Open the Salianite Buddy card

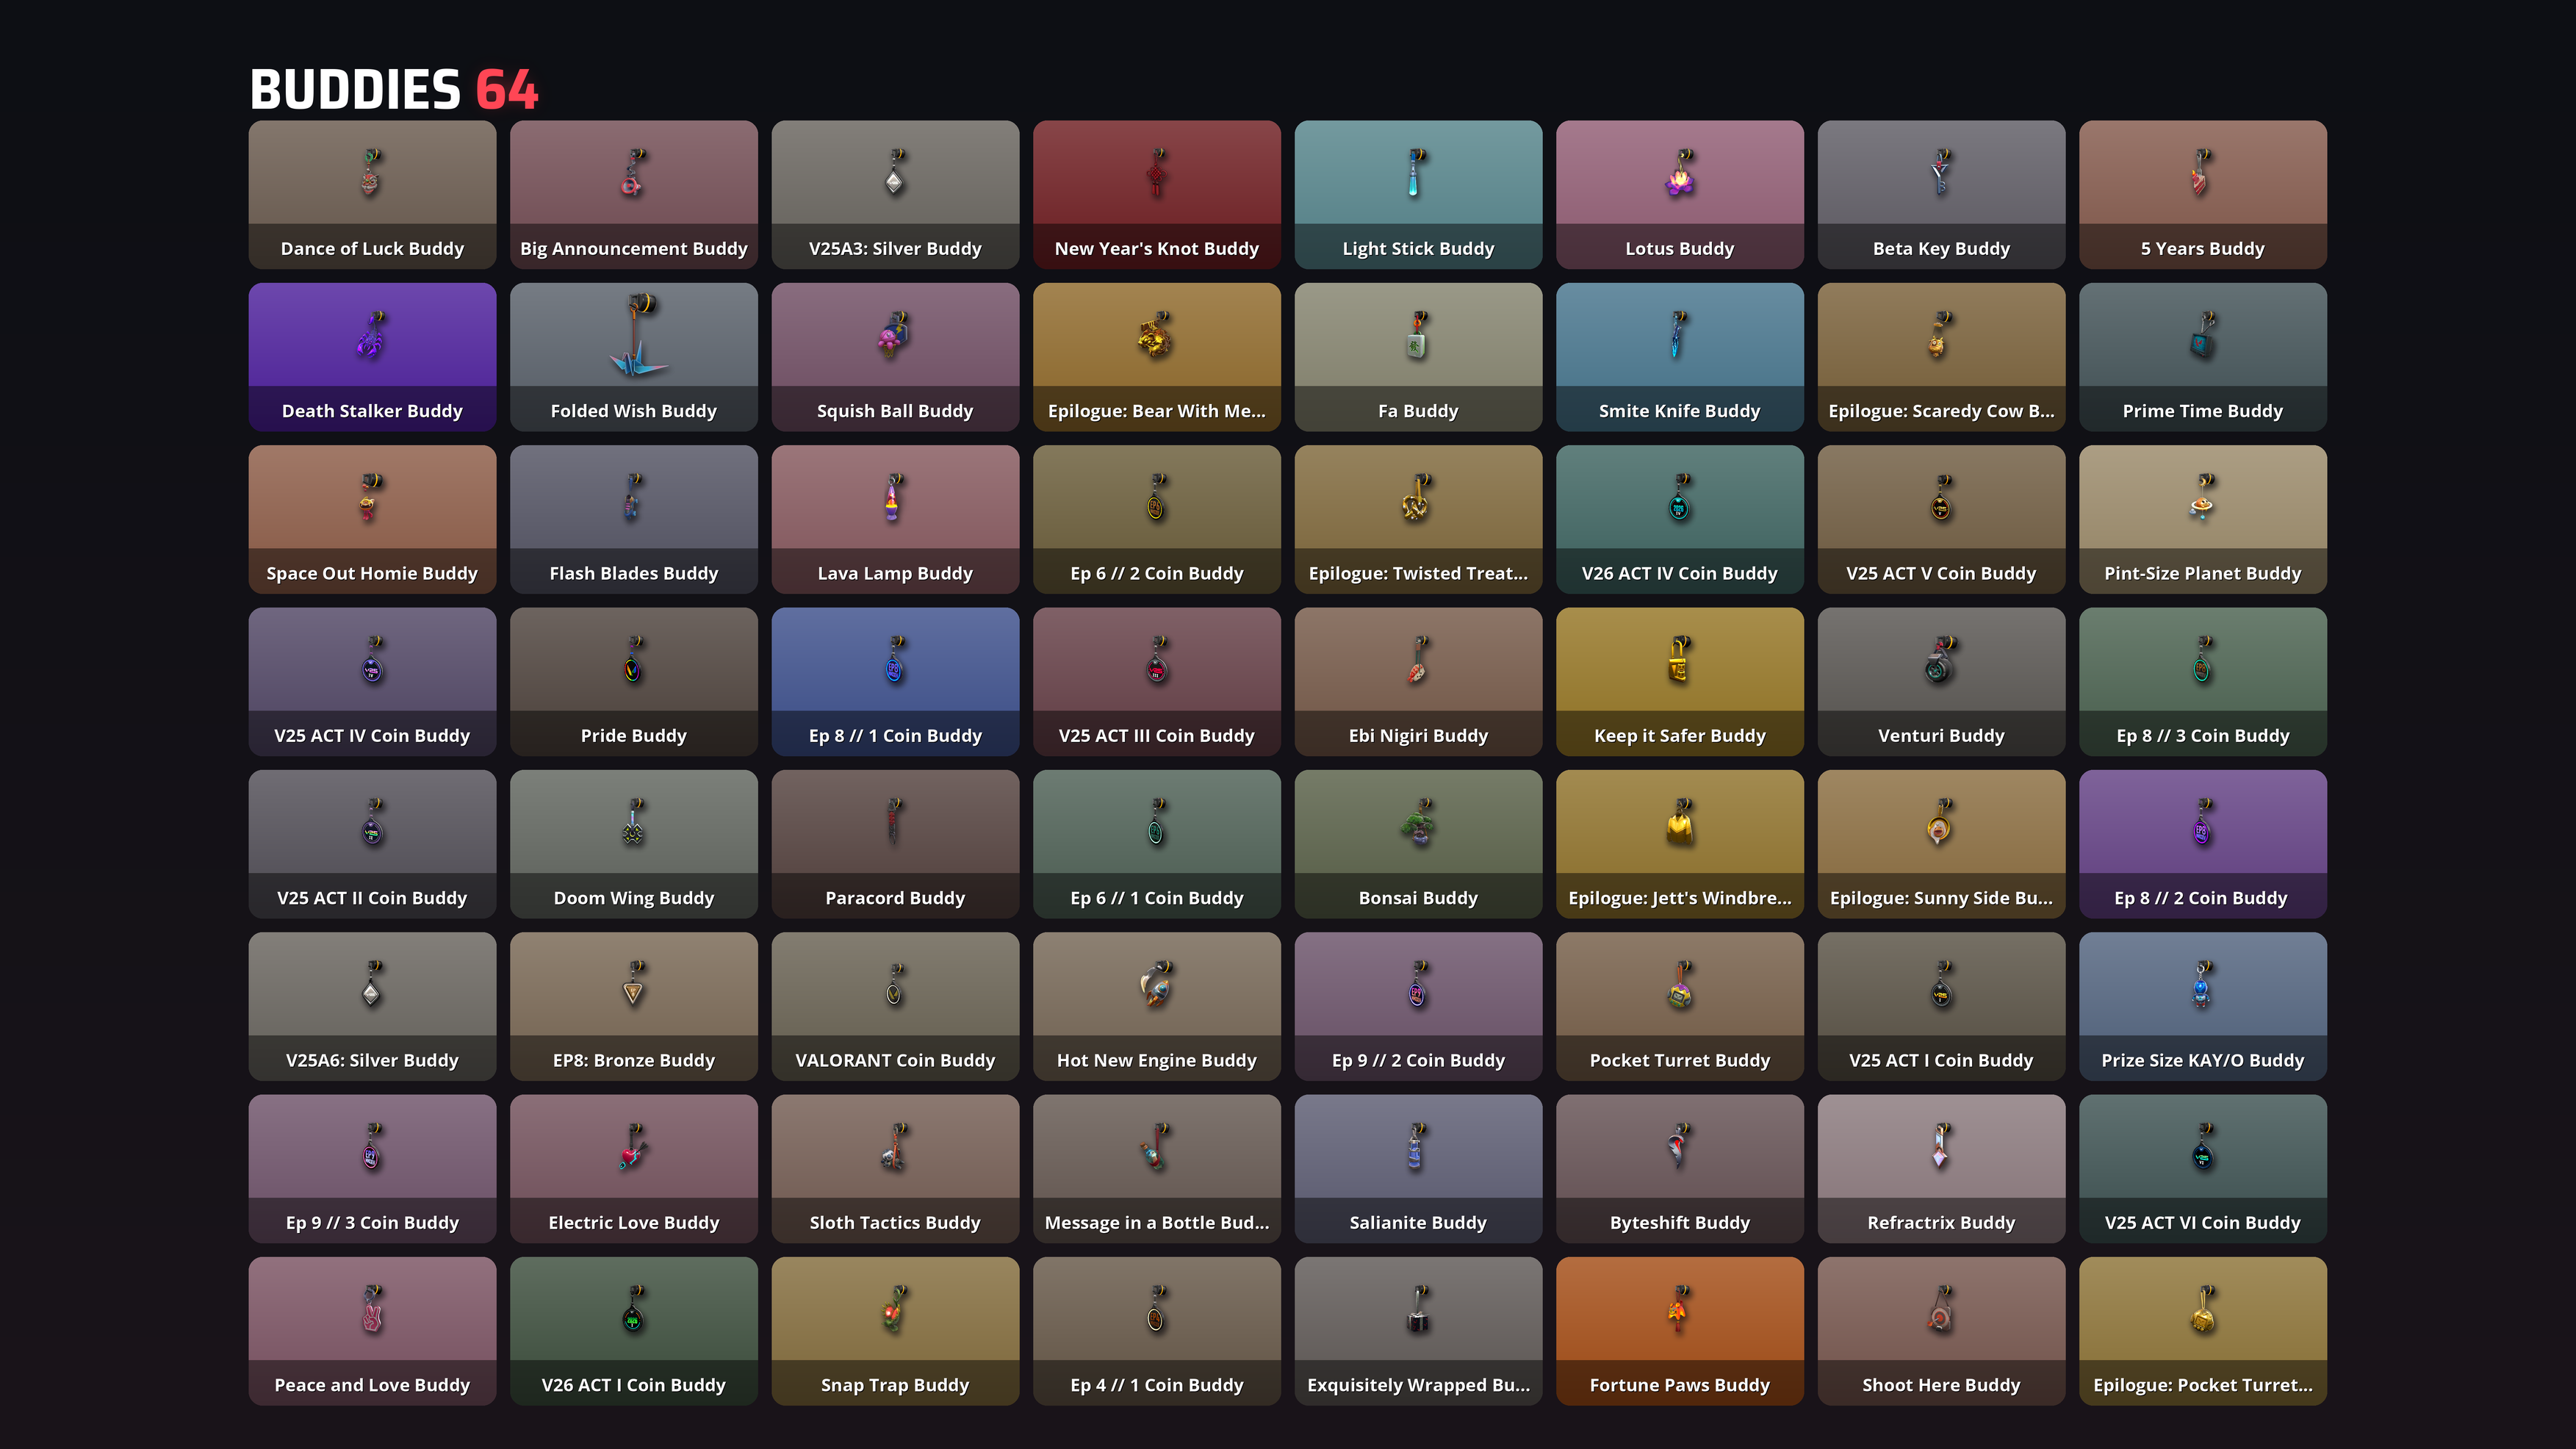coord(1418,1169)
